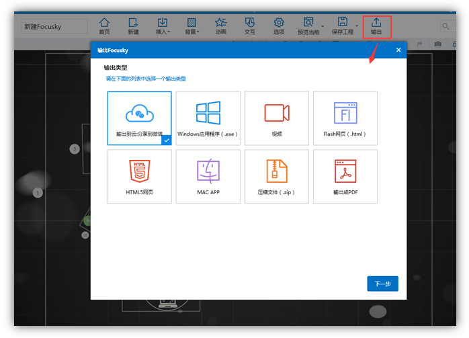Choose the compressed file (.zip) output
The image size is (469, 338).
point(276,176)
